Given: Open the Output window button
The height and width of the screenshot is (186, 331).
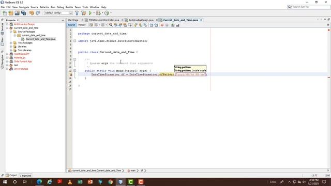Looking at the screenshot, I should tap(11, 175).
